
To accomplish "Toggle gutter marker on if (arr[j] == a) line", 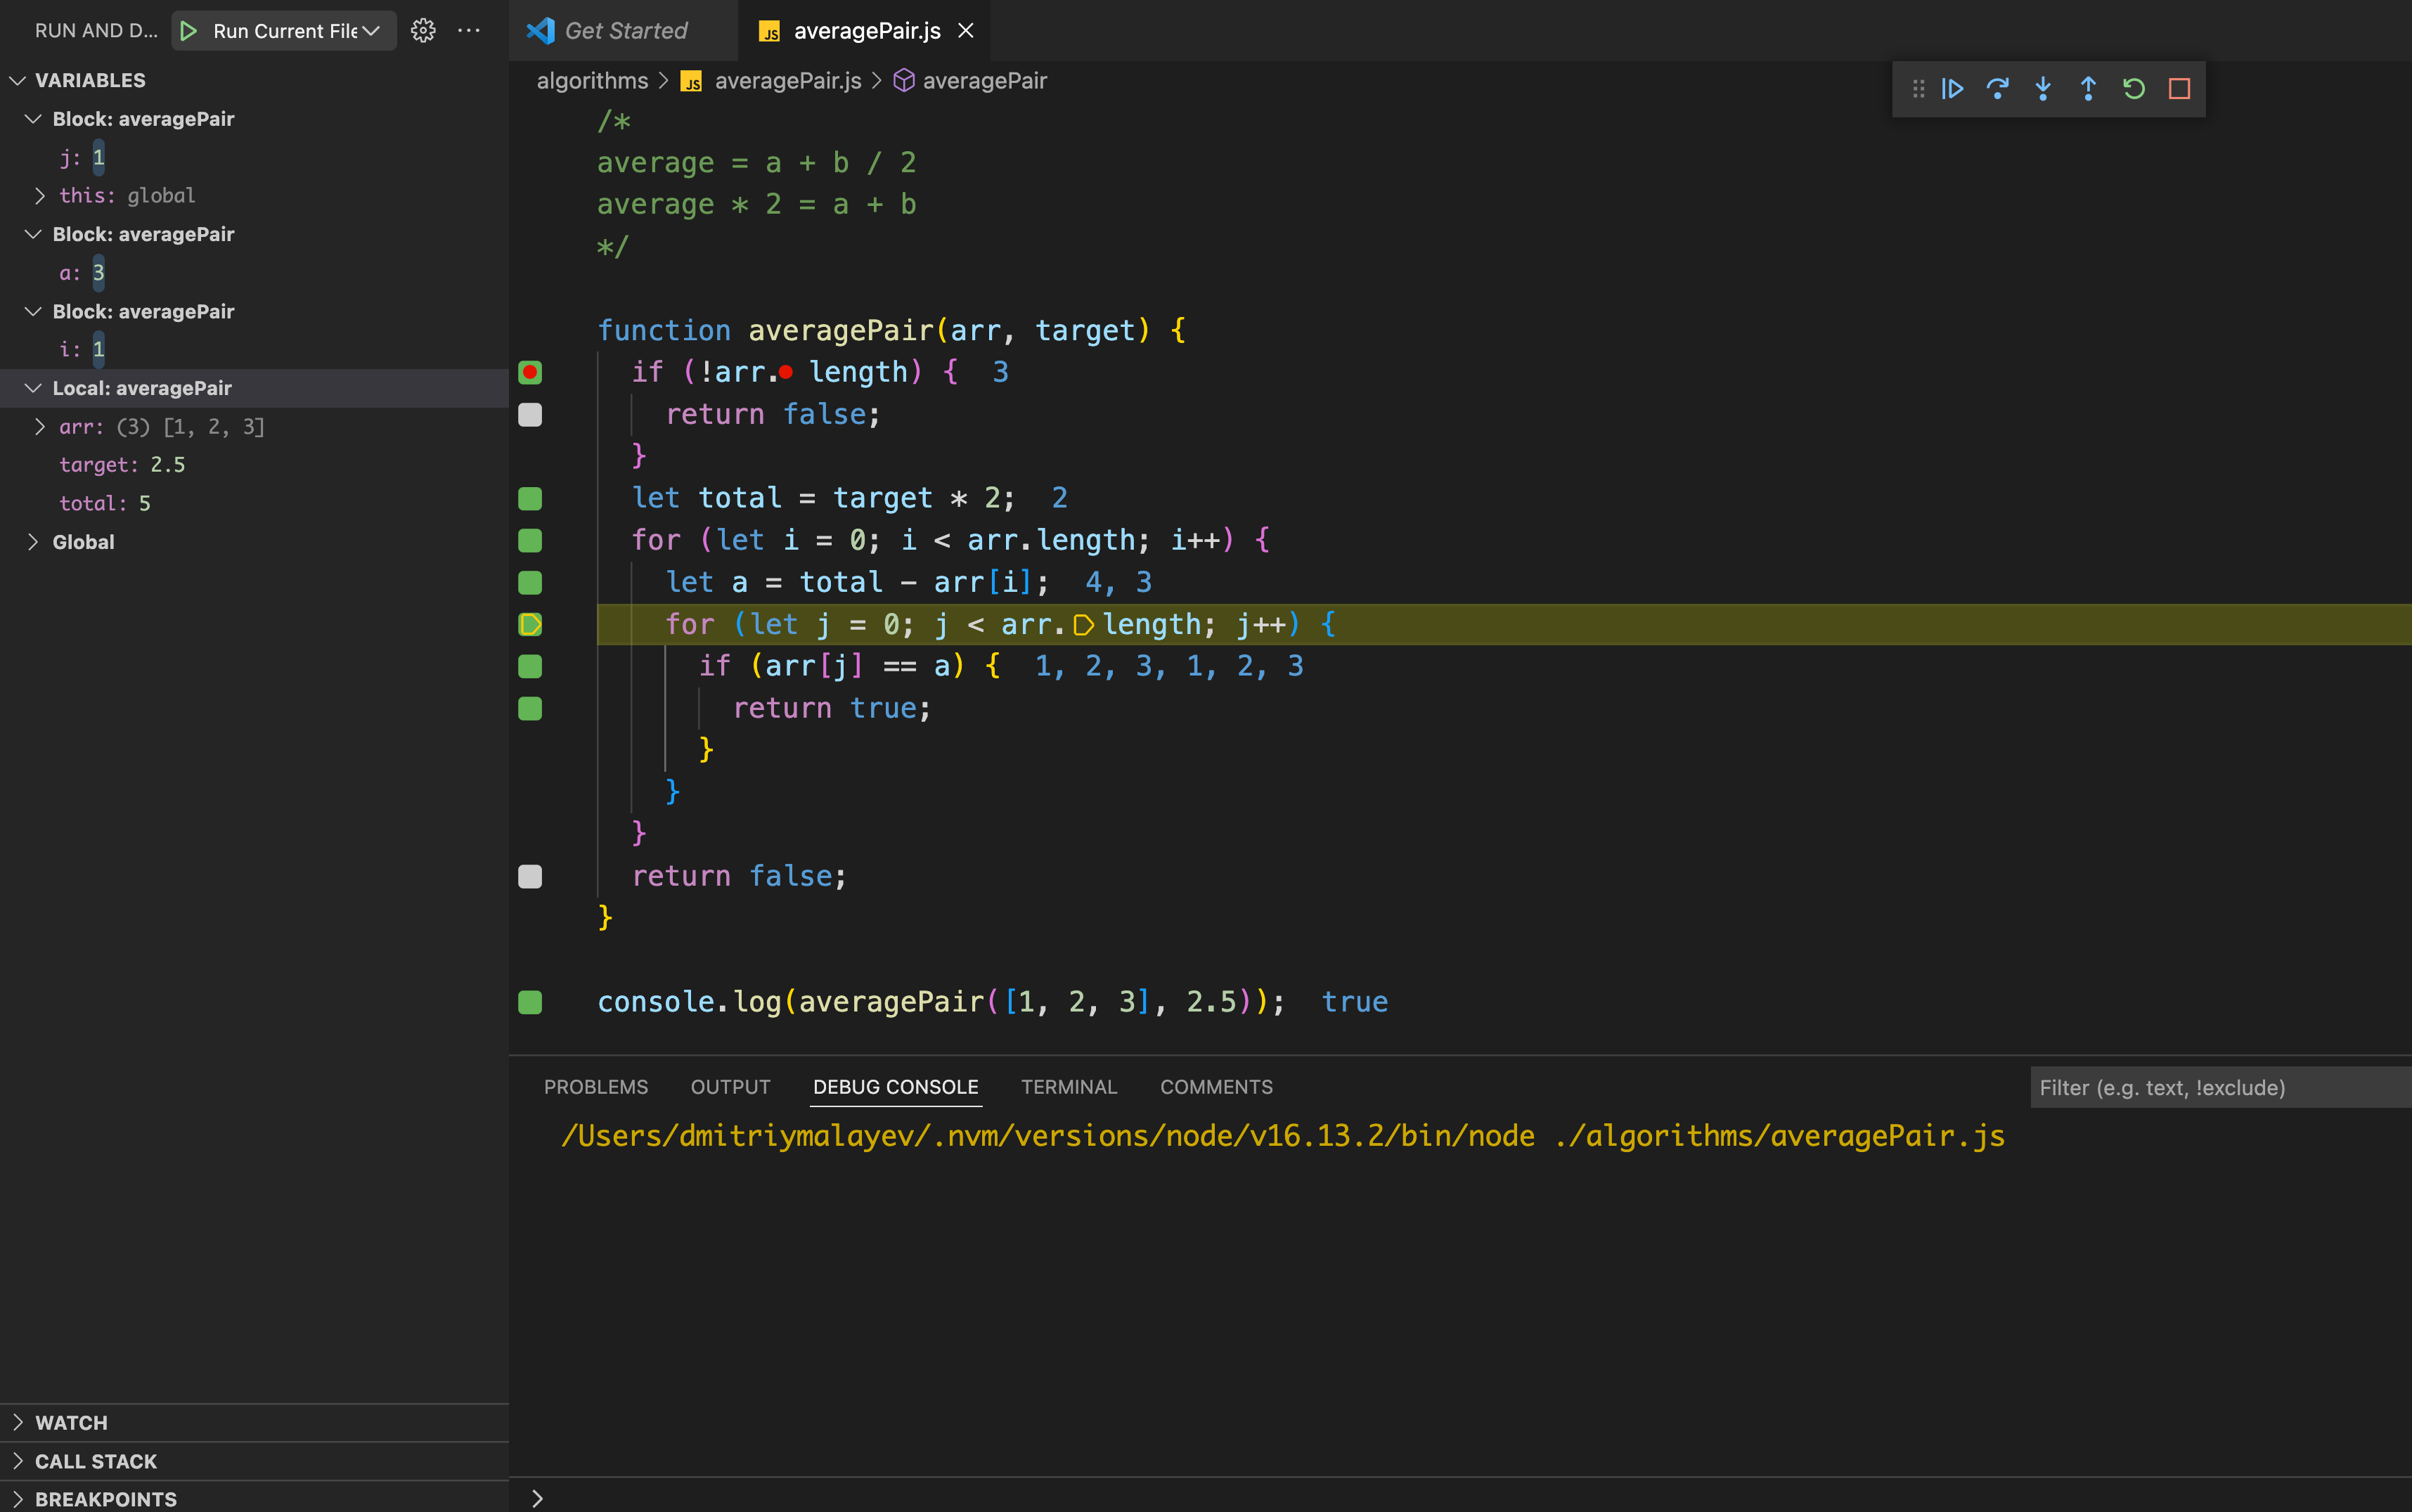I will (x=530, y=667).
